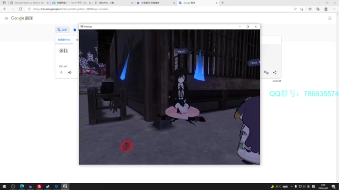Go back in the browser
The height and width of the screenshot is (190, 339).
tap(5, 9)
